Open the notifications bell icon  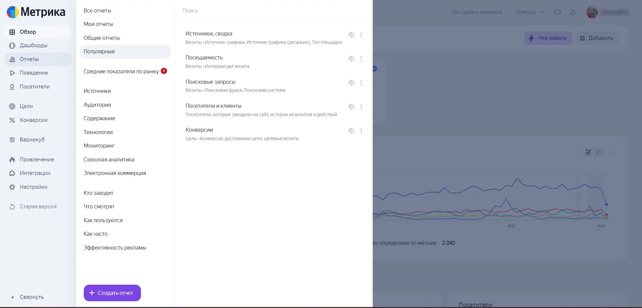tap(573, 12)
